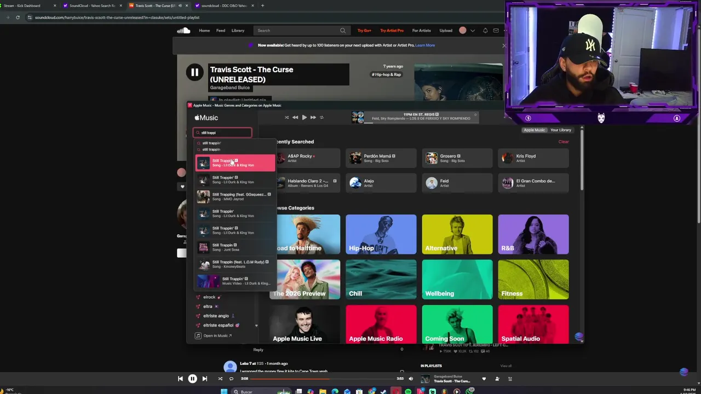Open the SoundCloud Feed tab
This screenshot has height=394, width=701.
click(x=221, y=31)
